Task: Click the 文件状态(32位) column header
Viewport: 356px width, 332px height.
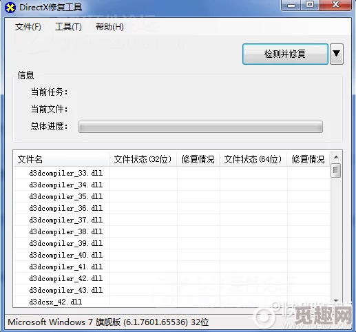Action: pos(143,159)
